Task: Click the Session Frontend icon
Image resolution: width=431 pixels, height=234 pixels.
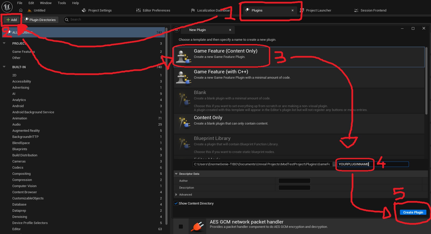Action: [x=356, y=10]
